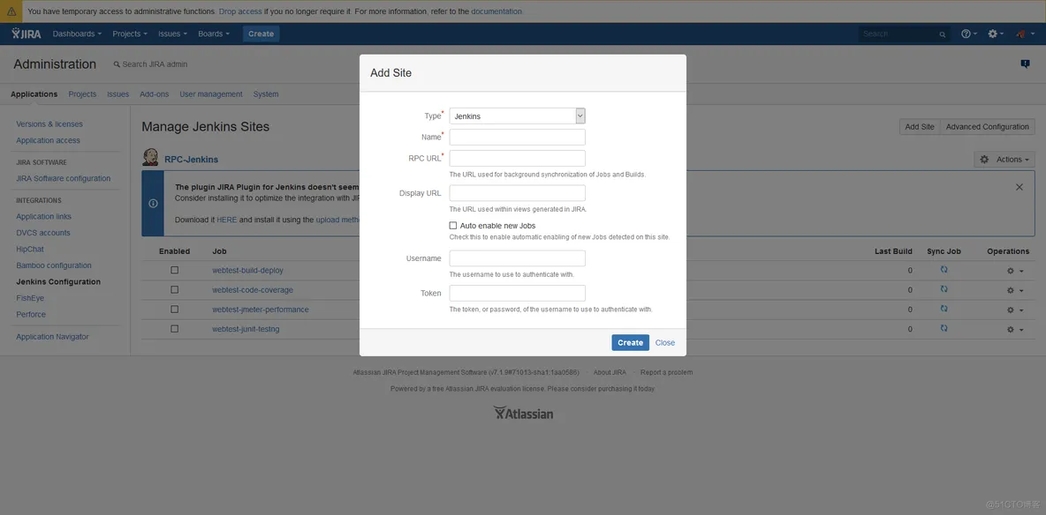The height and width of the screenshot is (515, 1046).
Task: Switch to the System tab
Action: pos(266,94)
